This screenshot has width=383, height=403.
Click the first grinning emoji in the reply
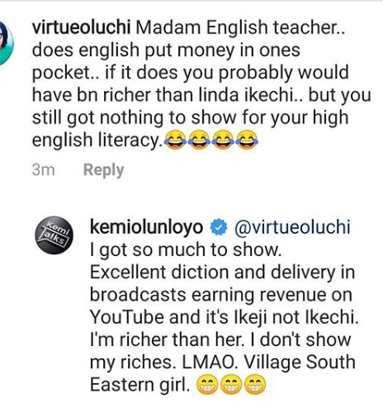click(x=207, y=385)
